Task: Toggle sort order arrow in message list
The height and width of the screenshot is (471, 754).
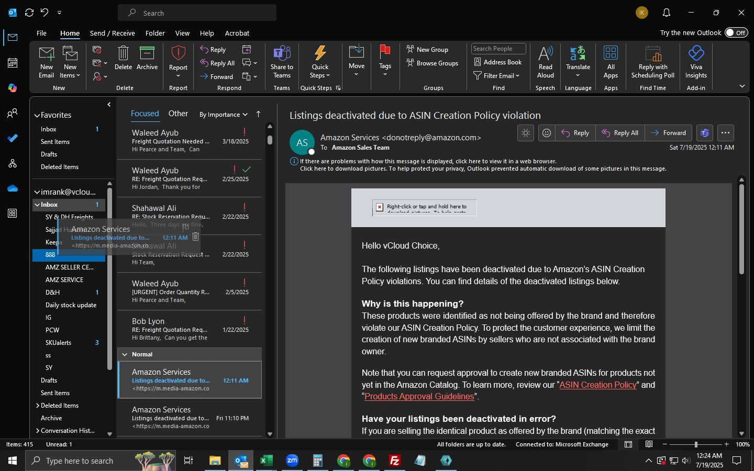Action: point(258,114)
